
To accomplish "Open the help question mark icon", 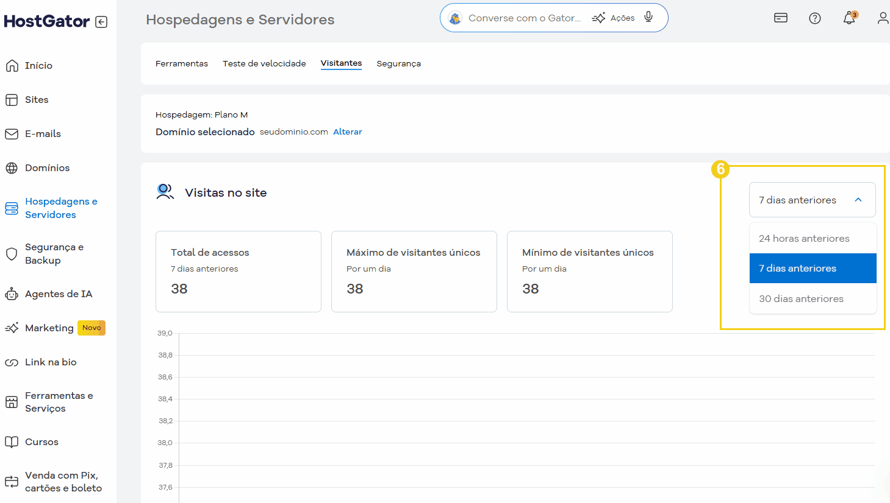I will click(815, 18).
